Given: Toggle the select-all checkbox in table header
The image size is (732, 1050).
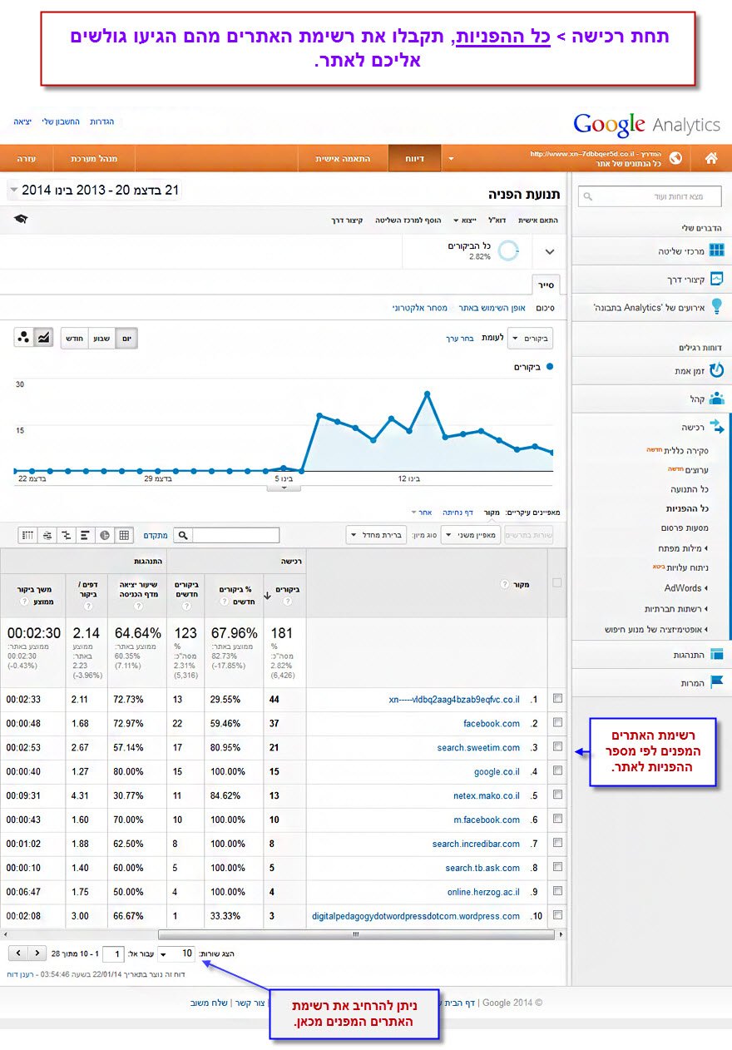Looking at the screenshot, I should click(x=557, y=583).
